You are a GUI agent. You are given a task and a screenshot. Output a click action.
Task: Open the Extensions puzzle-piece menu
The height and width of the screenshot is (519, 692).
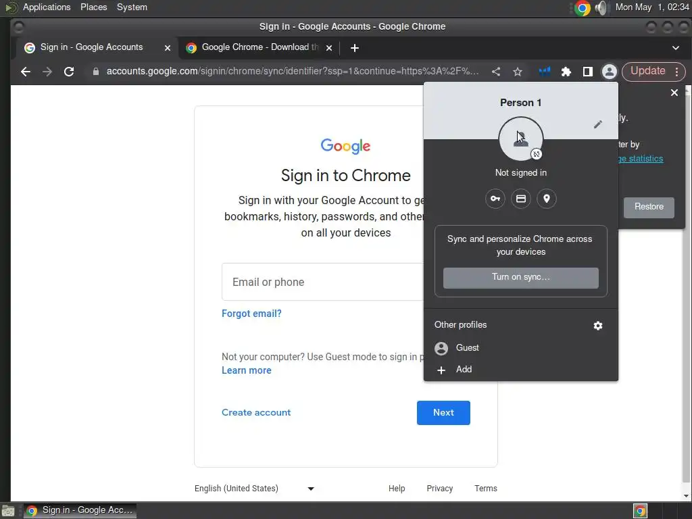[566, 72]
